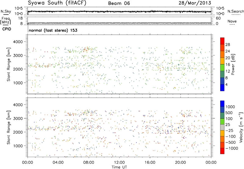Click the '28' label on the Power color bar
This screenshot has height=169, width=244.
(228, 45)
